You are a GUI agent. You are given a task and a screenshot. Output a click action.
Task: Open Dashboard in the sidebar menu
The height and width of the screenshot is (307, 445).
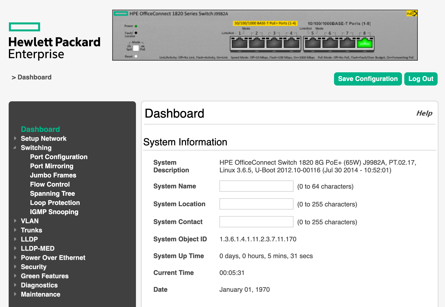click(40, 129)
